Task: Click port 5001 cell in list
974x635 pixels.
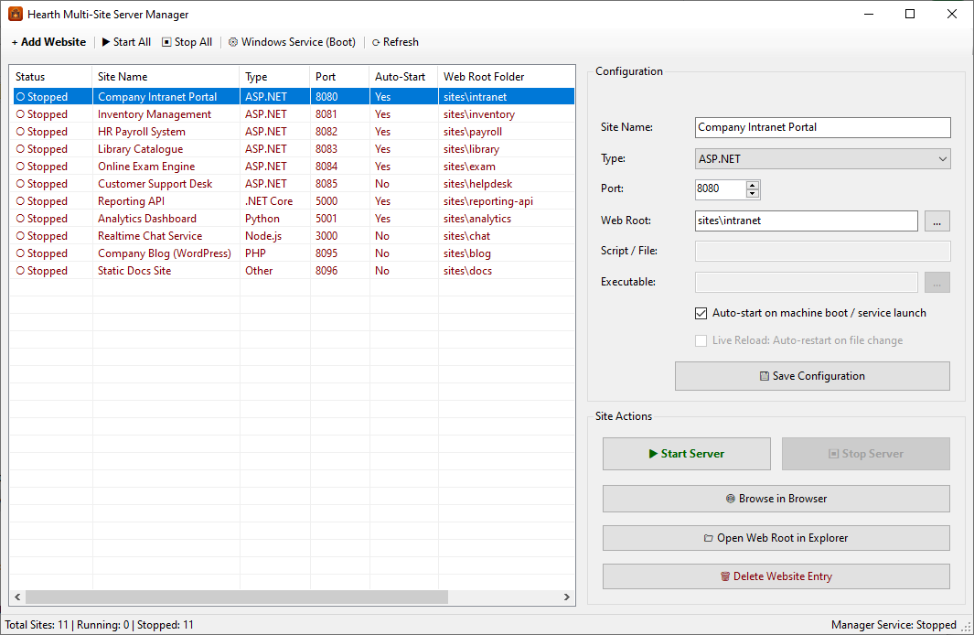Action: click(x=326, y=218)
